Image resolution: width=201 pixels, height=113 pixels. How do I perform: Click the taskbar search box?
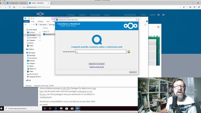(23, 109)
